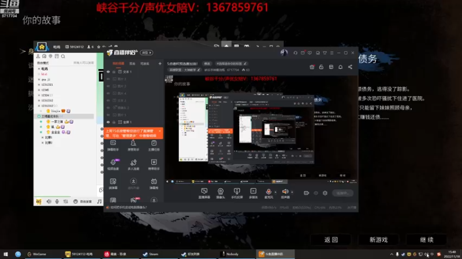462x259 pixels.
Task: Click the unlock icon near room info
Action: tap(321, 67)
